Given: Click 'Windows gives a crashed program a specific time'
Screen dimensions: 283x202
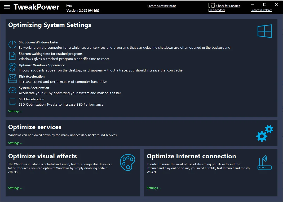Looking at the screenshot, I should click(x=64, y=59).
